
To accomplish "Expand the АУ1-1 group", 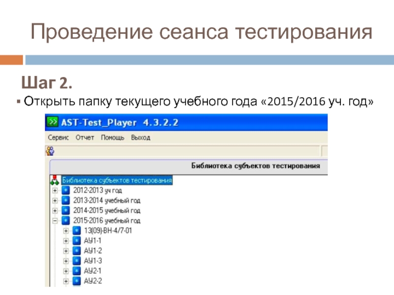I will point(66,241).
